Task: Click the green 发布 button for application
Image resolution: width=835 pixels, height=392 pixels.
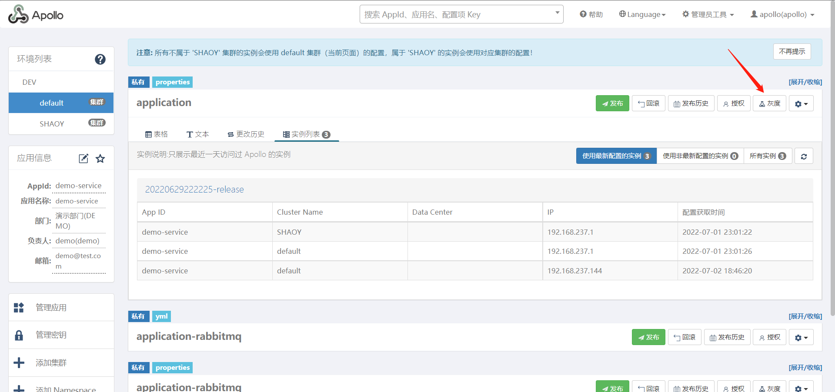Action: click(x=612, y=103)
